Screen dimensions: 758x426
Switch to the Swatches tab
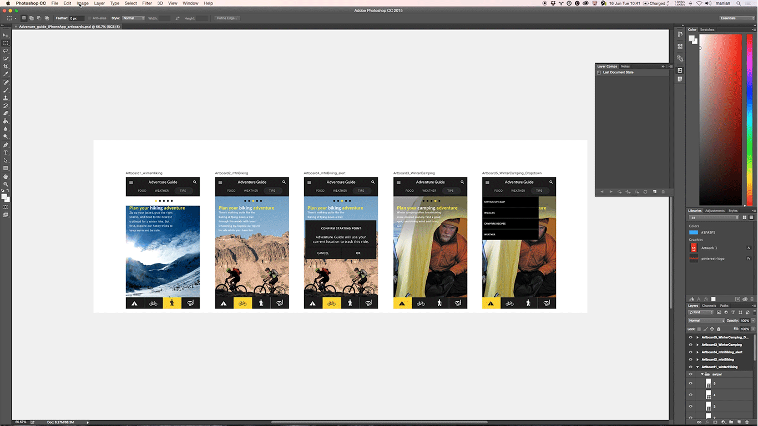click(x=707, y=29)
